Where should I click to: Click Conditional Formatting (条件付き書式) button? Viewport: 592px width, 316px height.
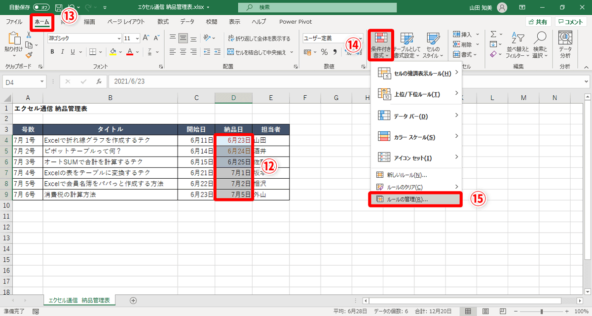[381, 45]
